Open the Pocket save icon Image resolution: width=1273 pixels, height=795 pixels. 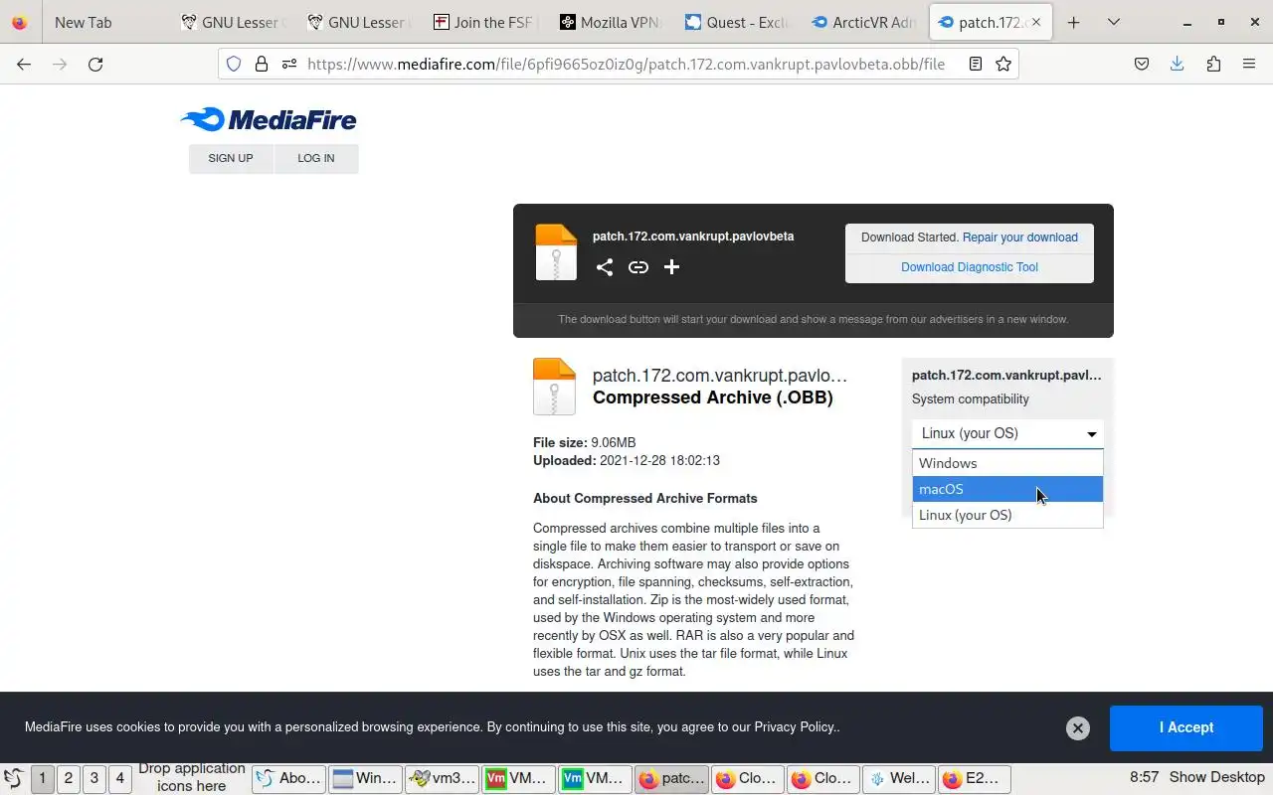coord(1142,64)
